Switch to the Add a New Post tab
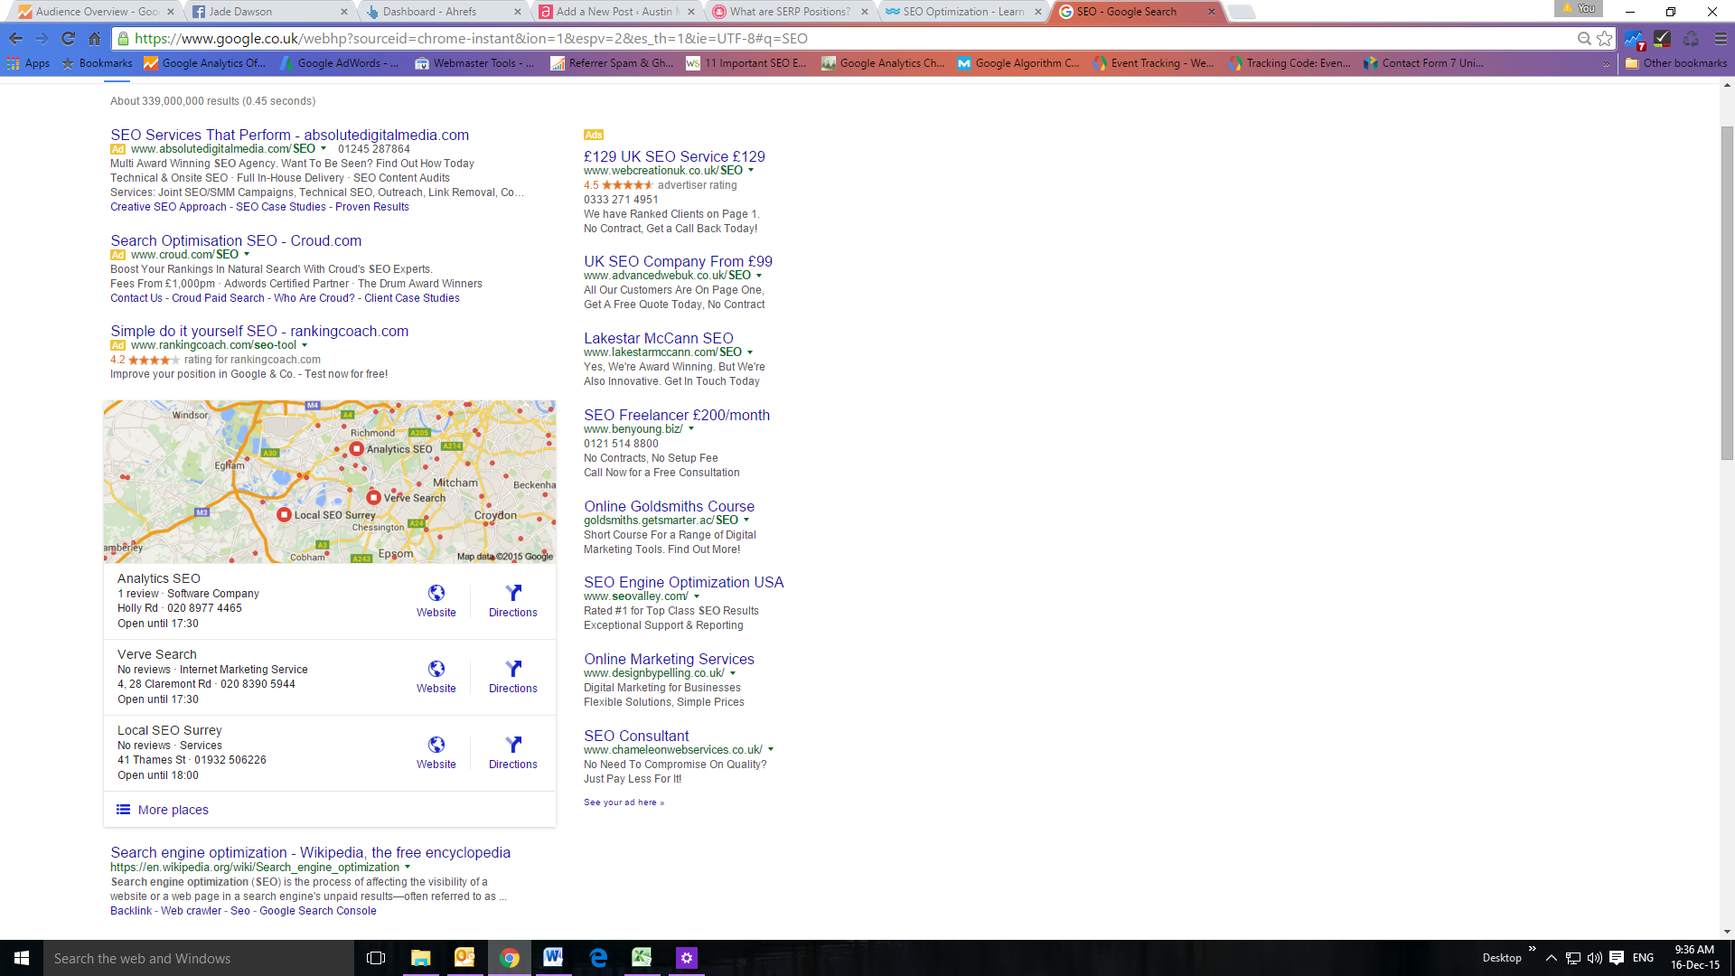The height and width of the screenshot is (976, 1735). [x=617, y=12]
